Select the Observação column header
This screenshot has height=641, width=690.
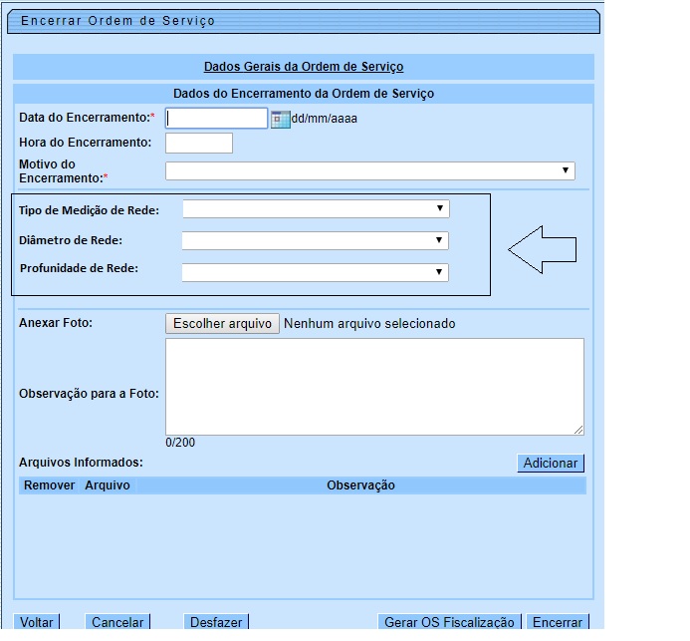click(x=360, y=485)
